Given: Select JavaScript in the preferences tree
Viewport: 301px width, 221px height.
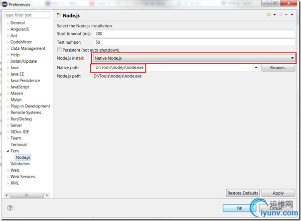Looking at the screenshot, I should (x=20, y=87).
